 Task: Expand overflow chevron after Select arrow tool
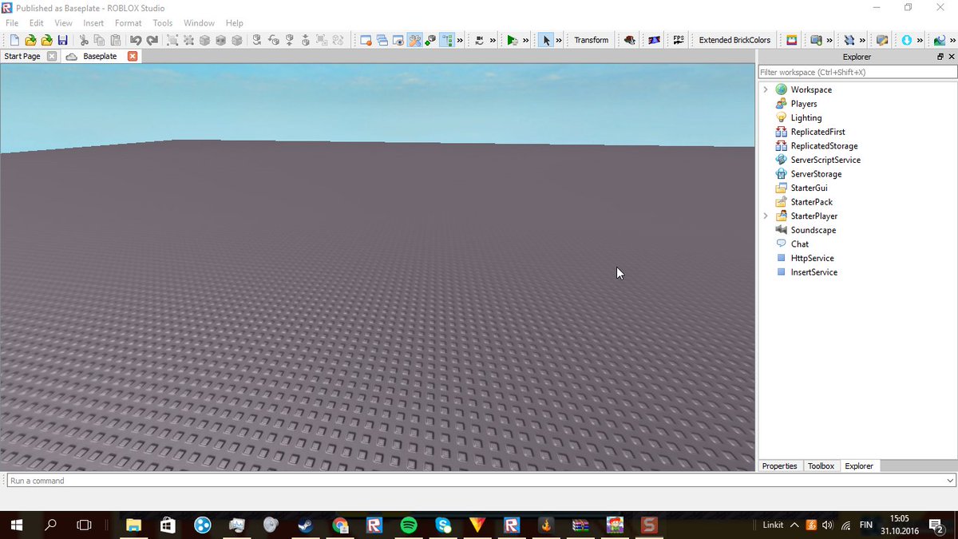click(x=559, y=40)
